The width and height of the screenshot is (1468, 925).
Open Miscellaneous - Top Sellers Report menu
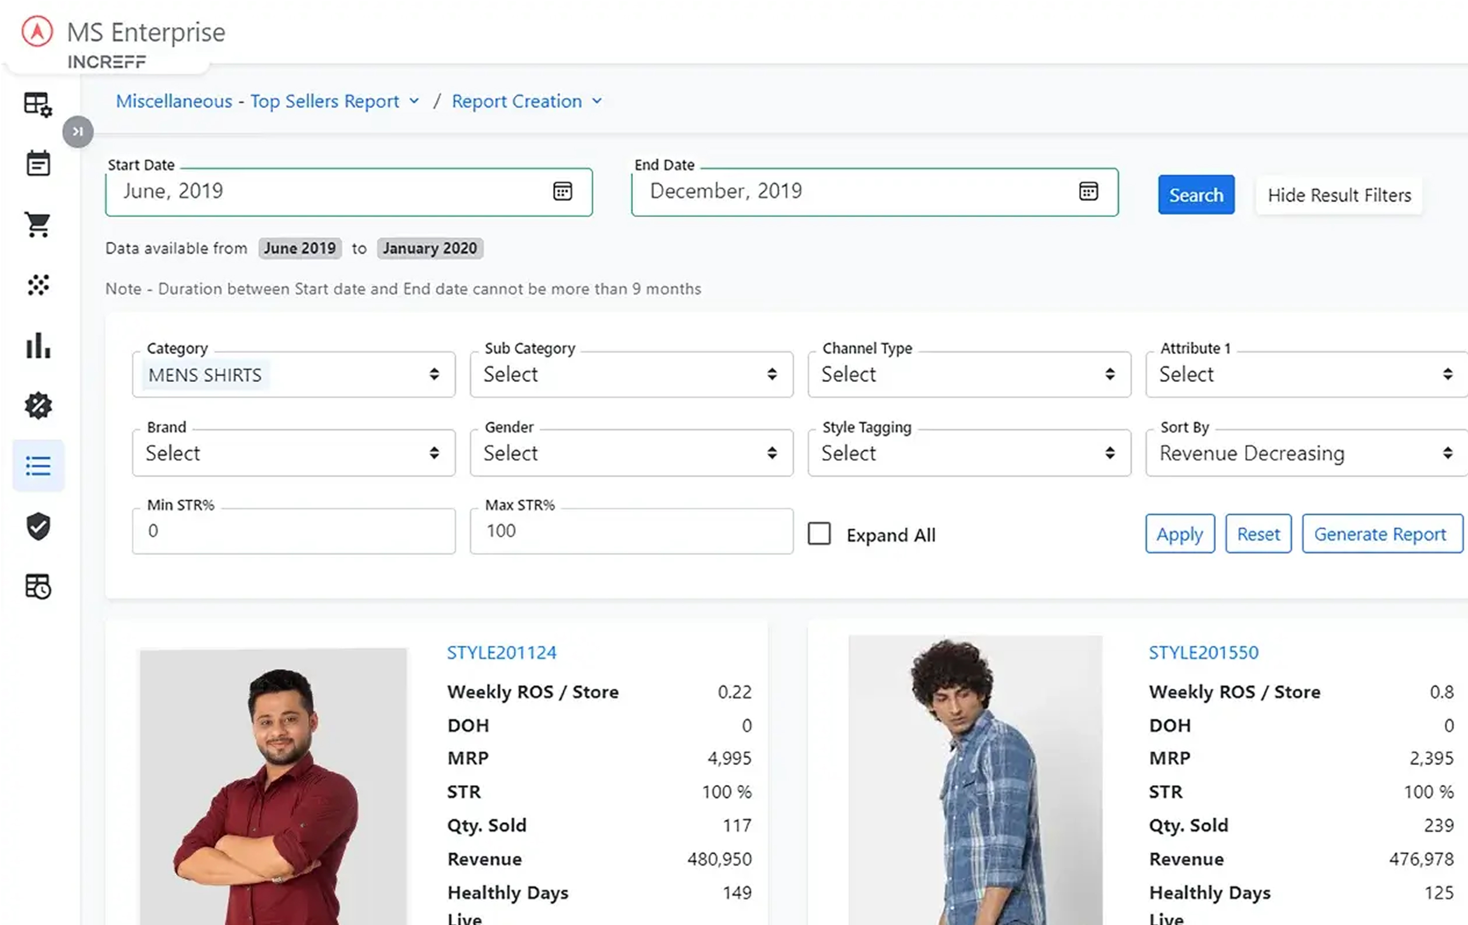pos(267,101)
